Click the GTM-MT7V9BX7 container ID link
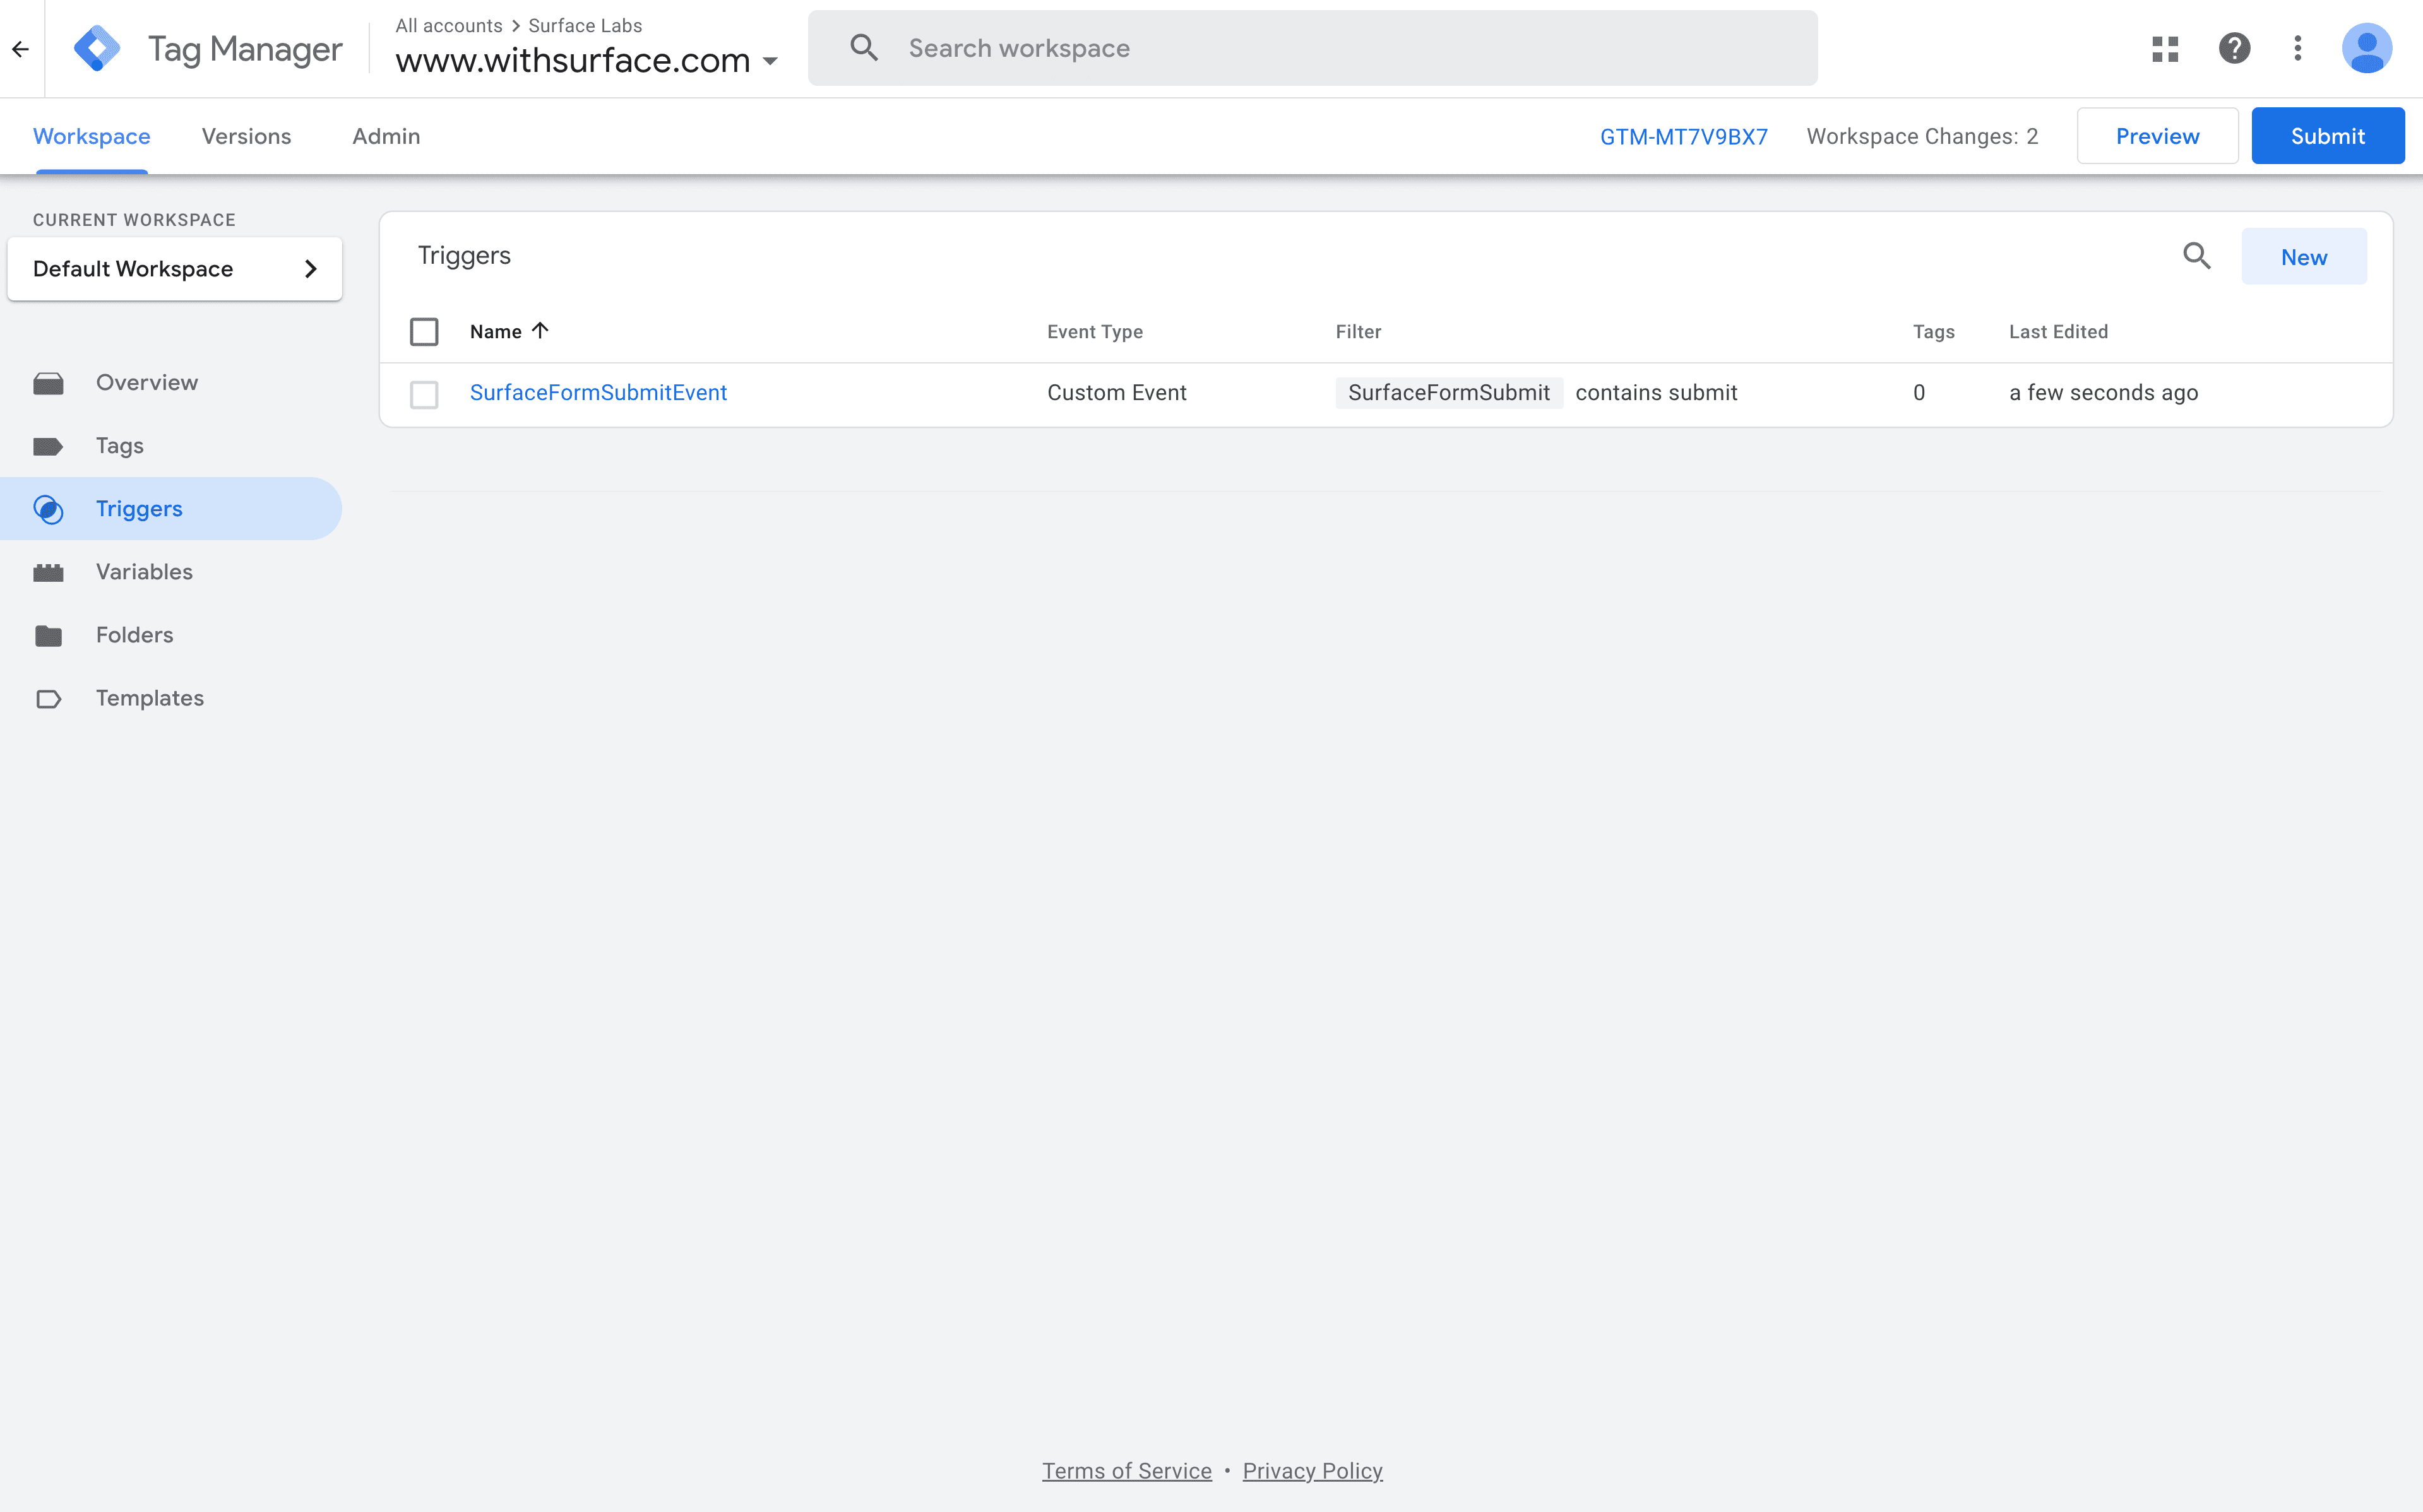 (x=1684, y=137)
